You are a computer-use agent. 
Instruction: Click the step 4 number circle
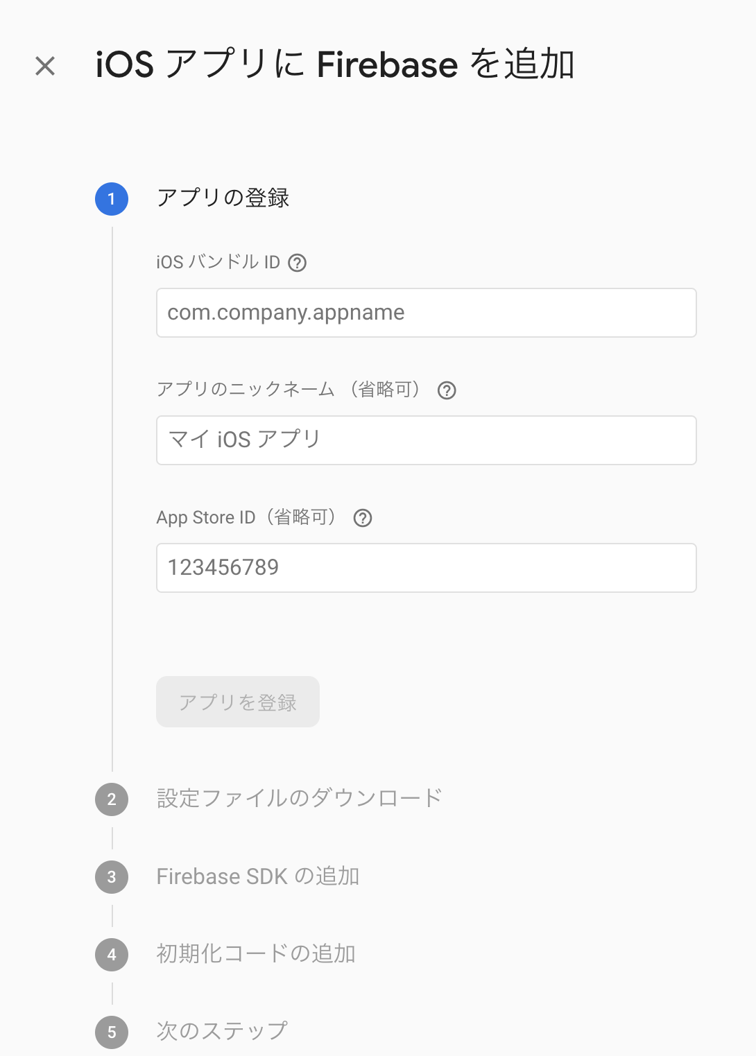click(112, 955)
